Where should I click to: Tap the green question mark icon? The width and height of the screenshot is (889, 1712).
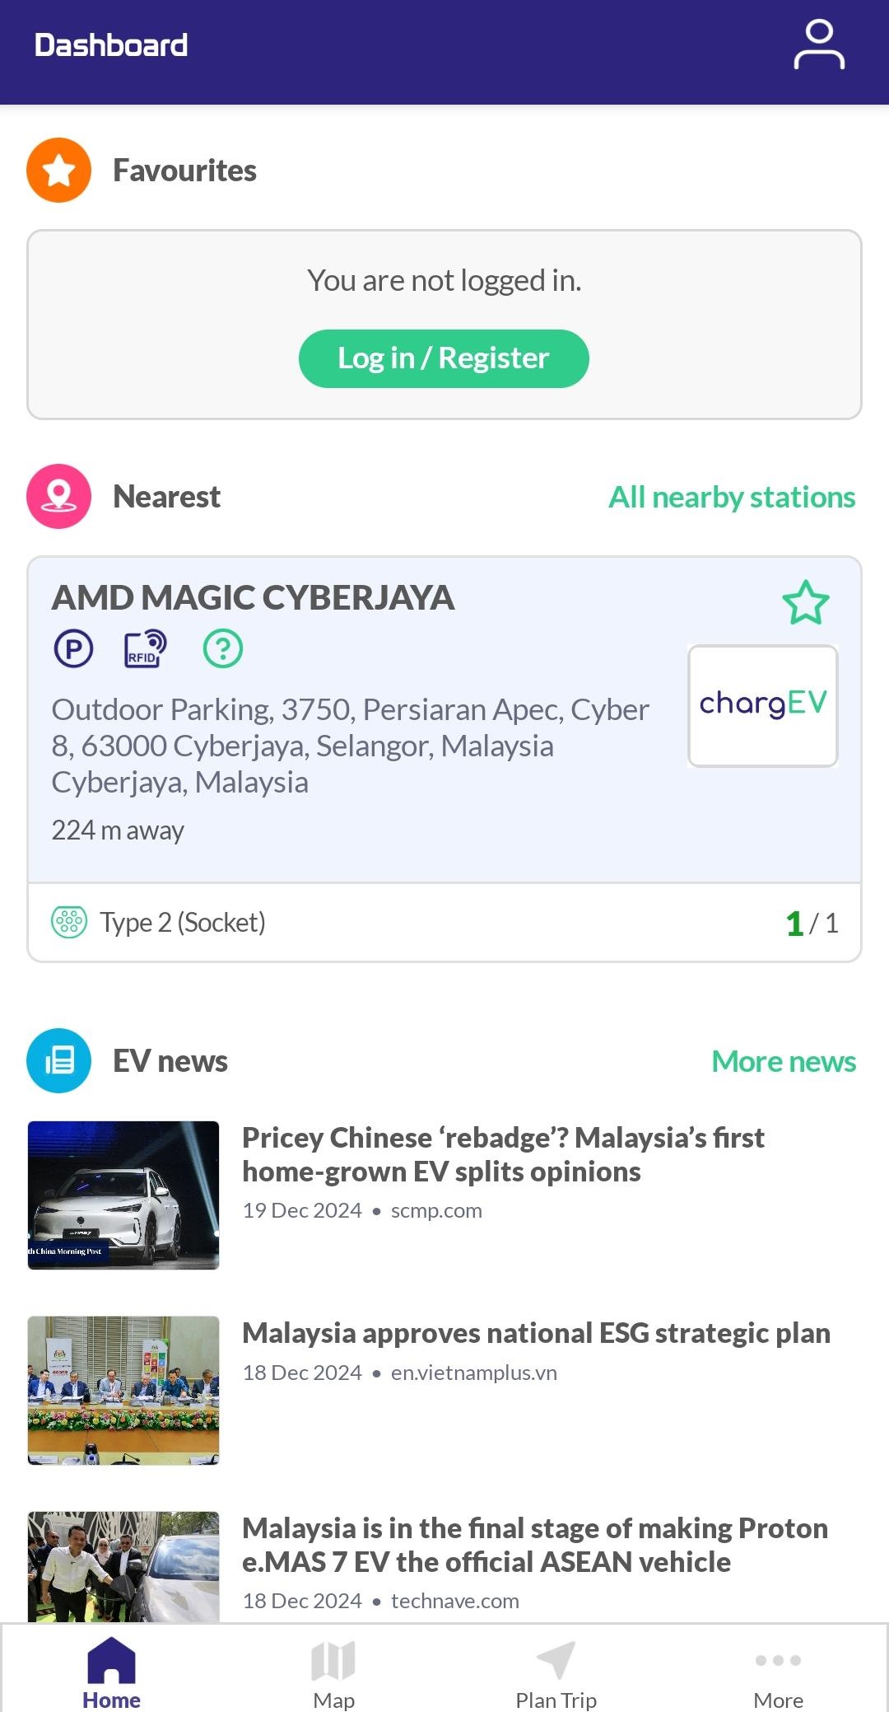point(223,649)
